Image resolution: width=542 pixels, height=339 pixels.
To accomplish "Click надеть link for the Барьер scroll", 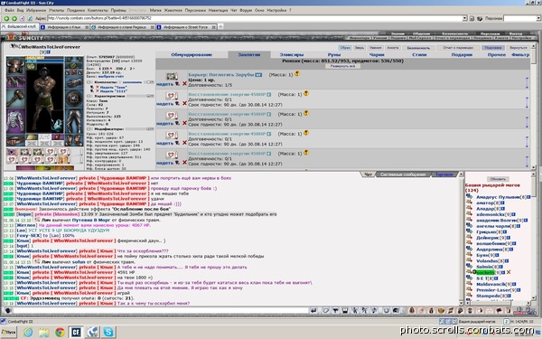I will (164, 84).
